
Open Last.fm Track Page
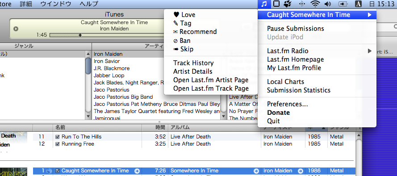pyautogui.click(x=211, y=88)
